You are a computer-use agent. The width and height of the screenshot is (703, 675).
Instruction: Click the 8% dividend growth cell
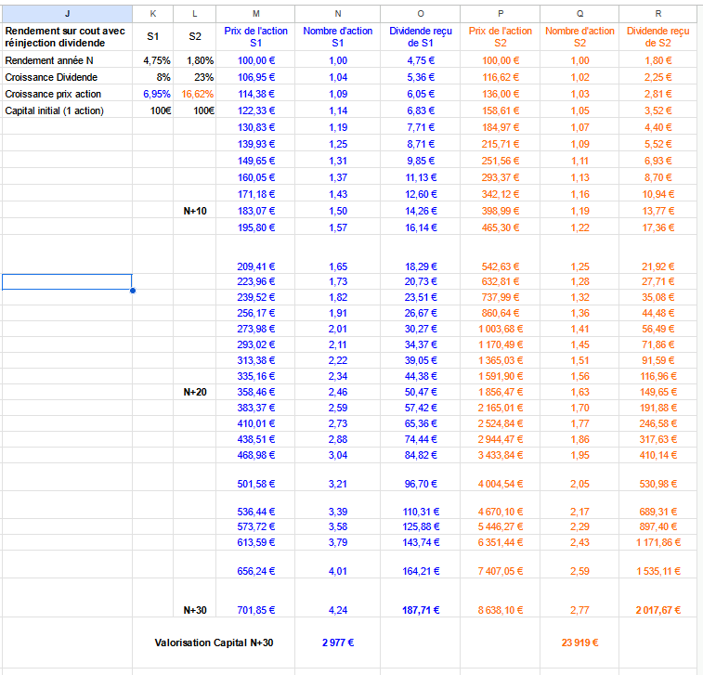click(153, 77)
